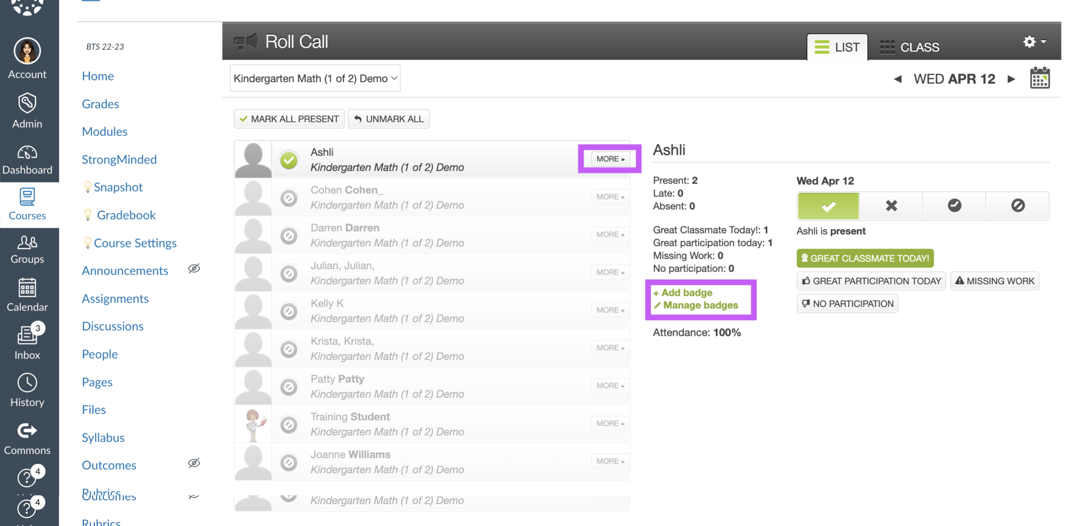Open the Syllabus course link
This screenshot has height=526, width=1077.
point(103,437)
